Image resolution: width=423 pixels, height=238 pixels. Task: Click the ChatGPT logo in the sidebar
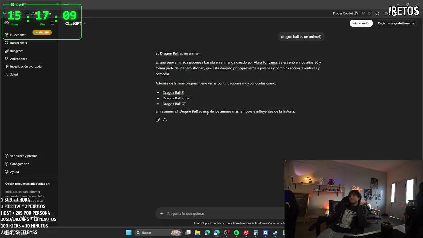tap(7, 23)
